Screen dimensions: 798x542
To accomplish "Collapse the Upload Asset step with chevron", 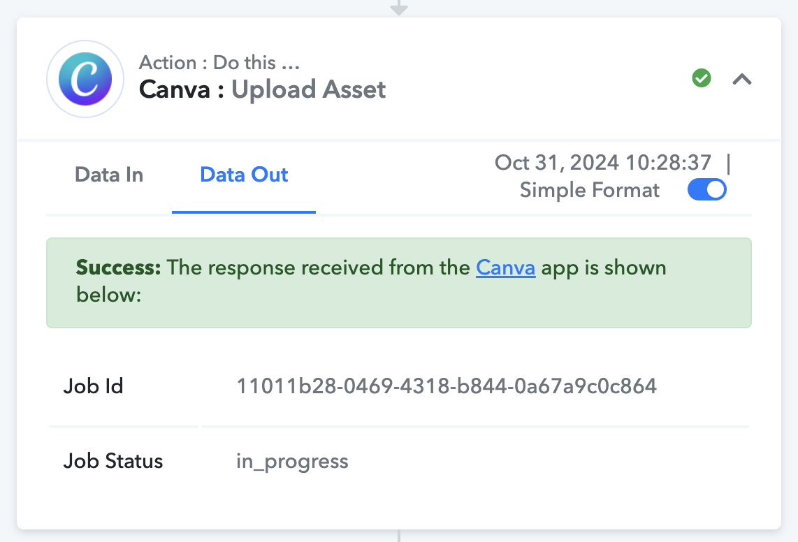I will tap(742, 79).
